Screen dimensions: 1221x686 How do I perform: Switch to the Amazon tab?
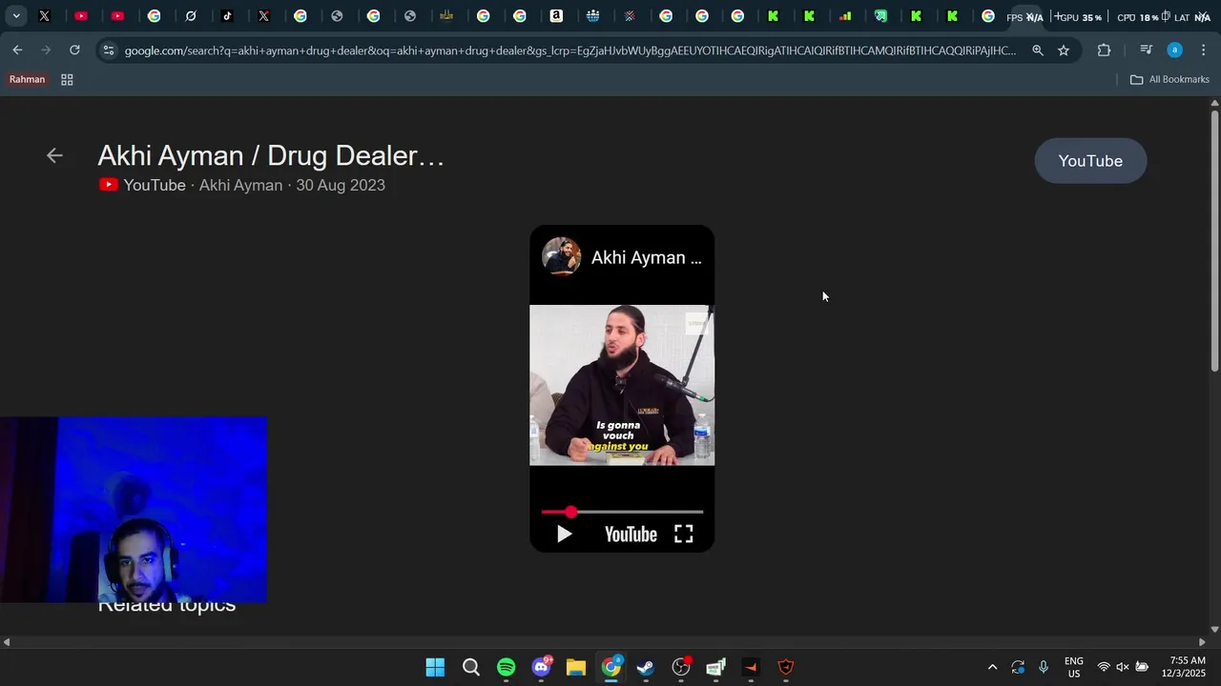[x=556, y=16]
